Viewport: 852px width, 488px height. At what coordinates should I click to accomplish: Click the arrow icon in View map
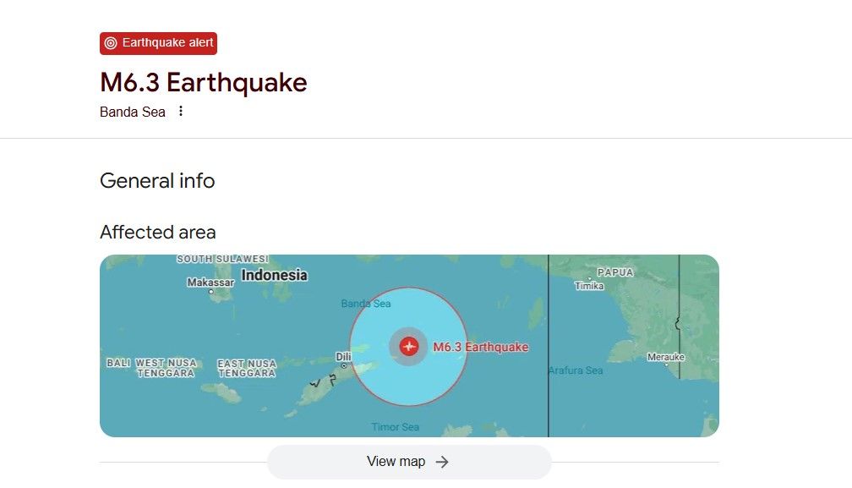coord(442,462)
